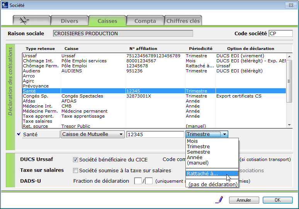The width and height of the screenshot is (299, 209).
Task: Select the Agirc row
Action: point(154,81)
